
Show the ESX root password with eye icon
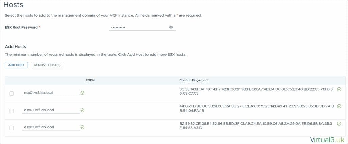coord(171,27)
